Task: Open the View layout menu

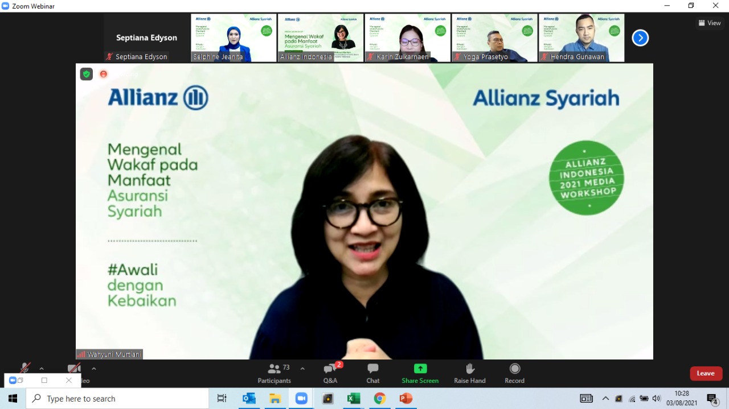Action: [709, 23]
